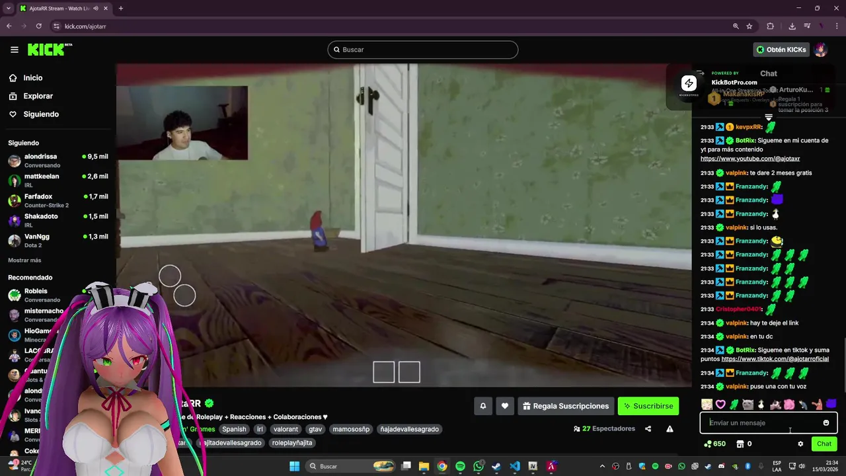Image resolution: width=846 pixels, height=476 pixels.
Task: Open browser extensions puzzle icon
Action: pyautogui.click(x=770, y=26)
